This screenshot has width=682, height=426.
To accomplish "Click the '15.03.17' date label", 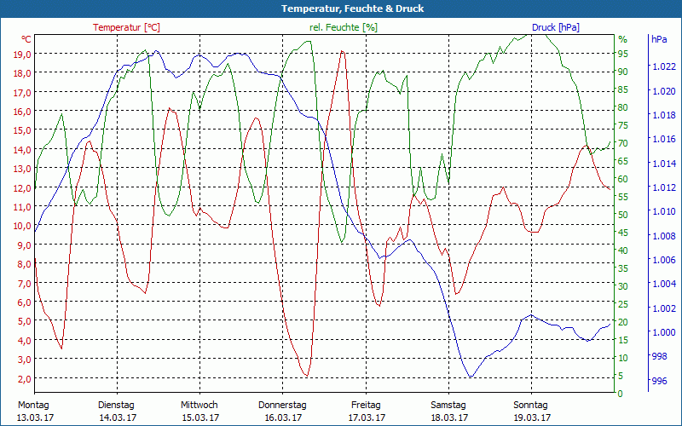I will (200, 417).
